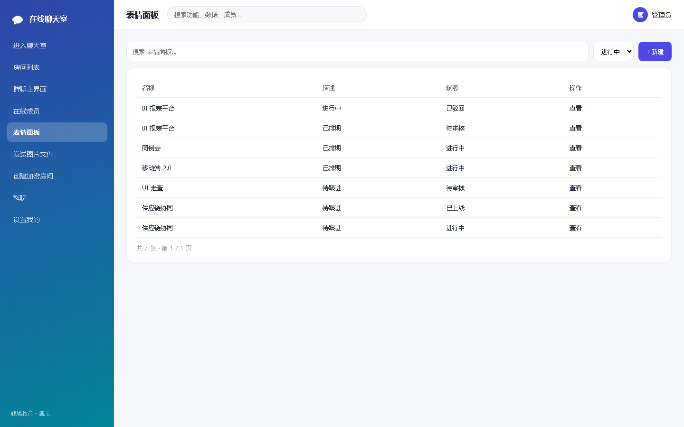Image resolution: width=684 pixels, height=427 pixels.
Task: Click 查看 for the 已驳回 BI 报表平台 row
Action: point(576,108)
